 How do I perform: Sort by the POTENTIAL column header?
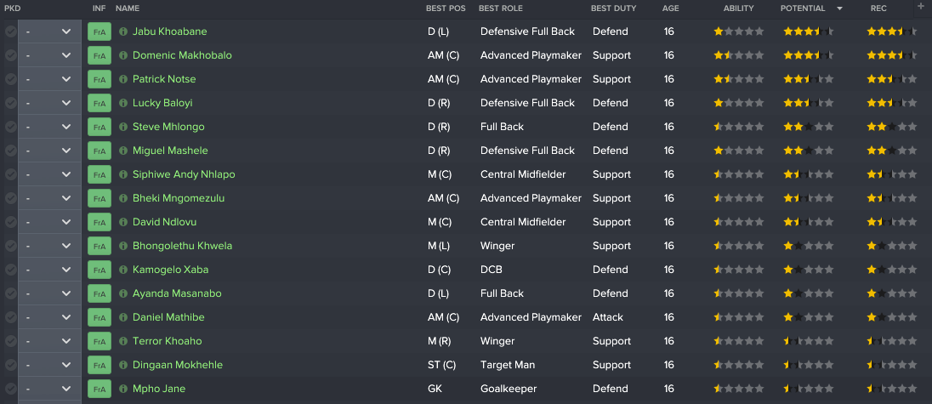click(803, 9)
